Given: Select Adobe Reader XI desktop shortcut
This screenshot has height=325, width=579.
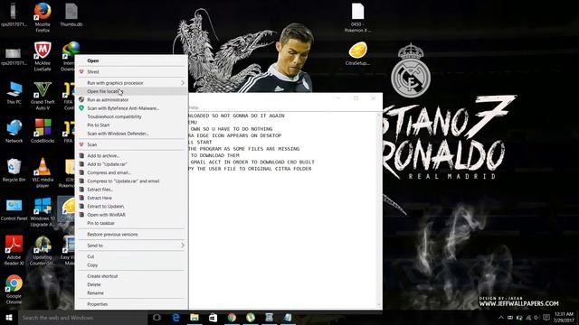Looking at the screenshot, I should pos(14,251).
